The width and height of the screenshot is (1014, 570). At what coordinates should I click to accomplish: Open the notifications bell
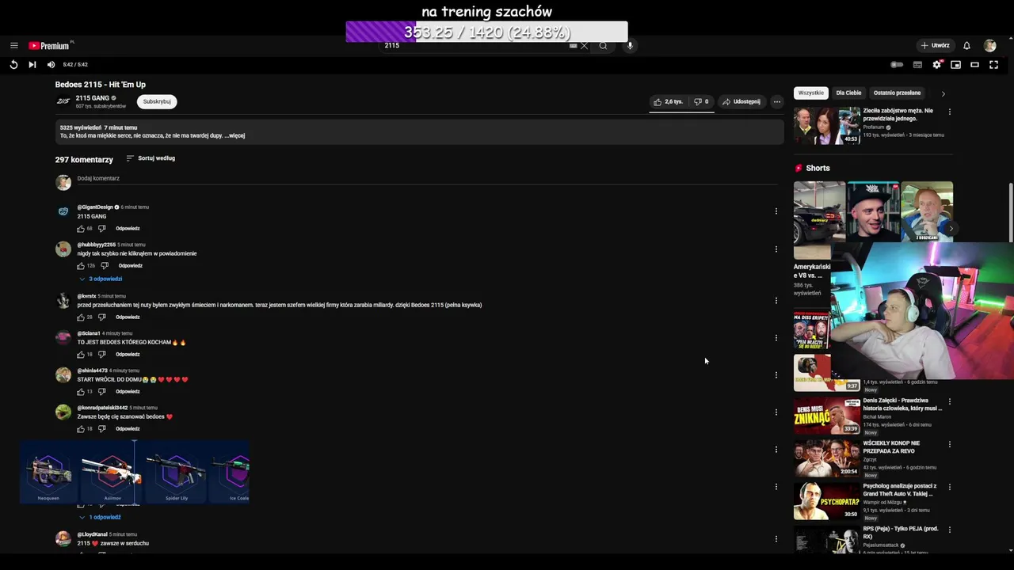click(966, 46)
